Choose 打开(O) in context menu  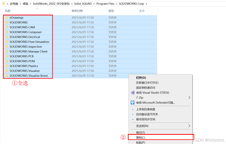[x=141, y=78]
